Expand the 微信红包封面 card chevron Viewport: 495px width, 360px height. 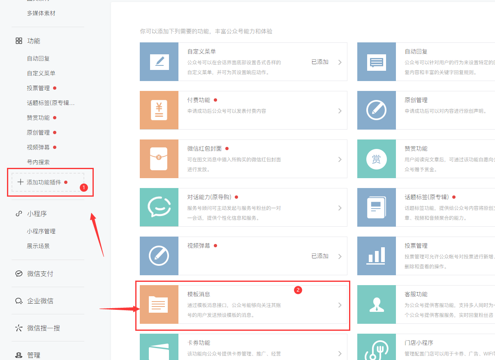(x=340, y=159)
